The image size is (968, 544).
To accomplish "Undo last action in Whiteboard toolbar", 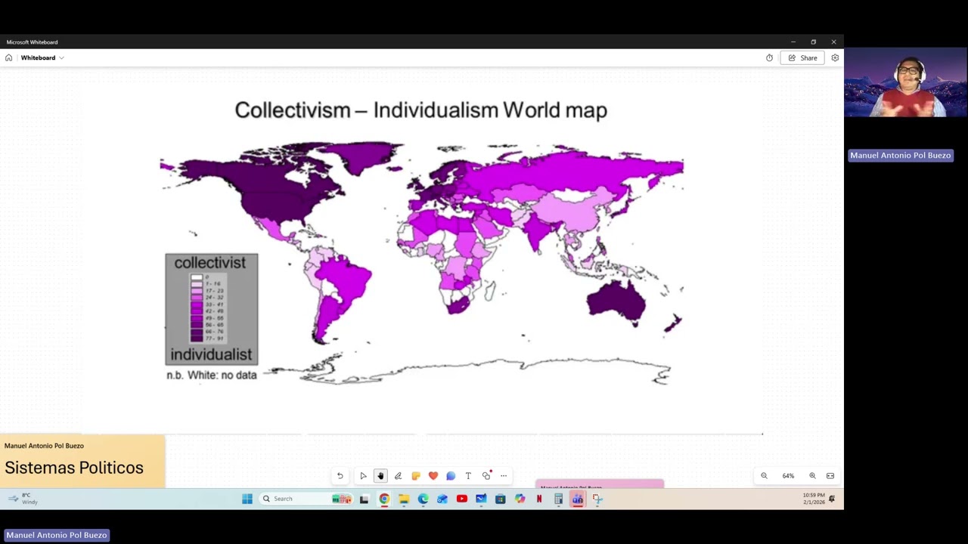I will pos(340,476).
